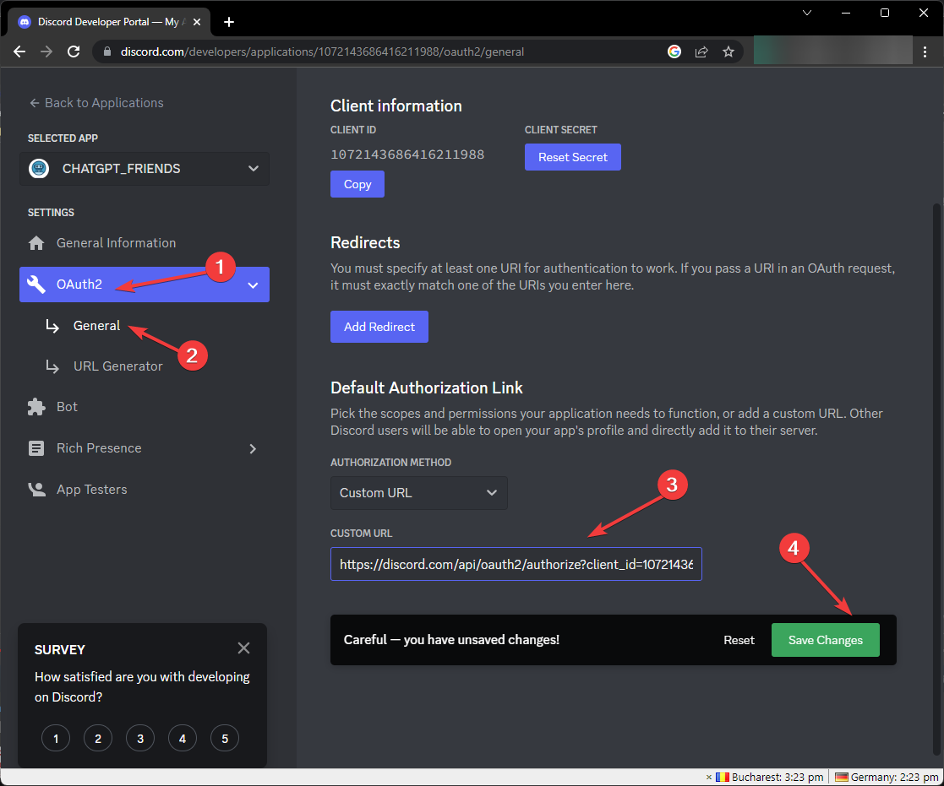
Task: Click the Rich Presence document icon
Action: (36, 448)
